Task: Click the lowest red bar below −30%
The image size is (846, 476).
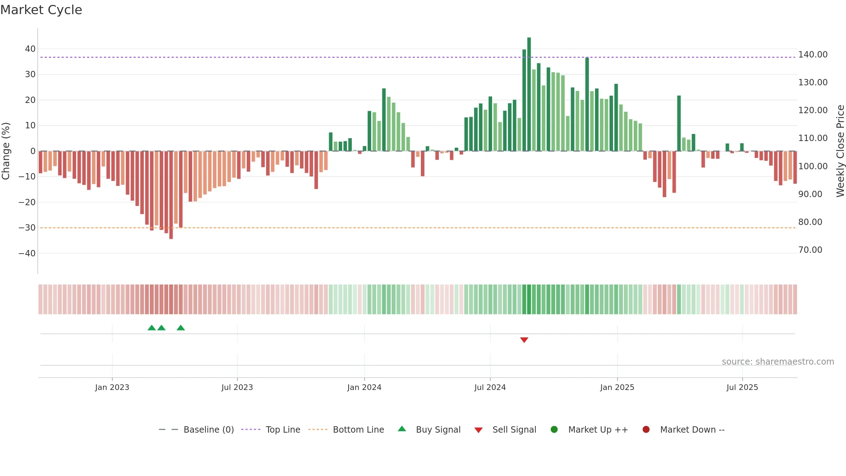Action: 171,195
